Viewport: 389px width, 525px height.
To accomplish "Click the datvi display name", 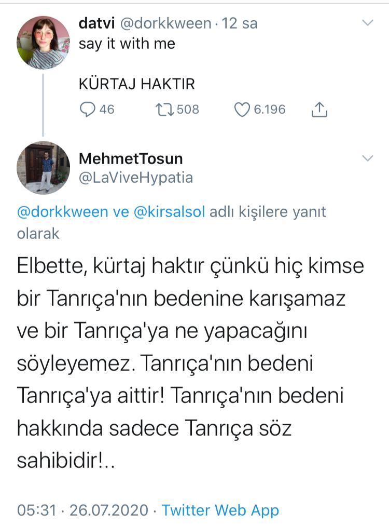I will (x=97, y=23).
